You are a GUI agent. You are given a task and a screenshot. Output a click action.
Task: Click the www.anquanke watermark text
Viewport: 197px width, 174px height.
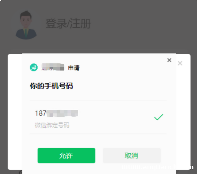[x=158, y=167]
